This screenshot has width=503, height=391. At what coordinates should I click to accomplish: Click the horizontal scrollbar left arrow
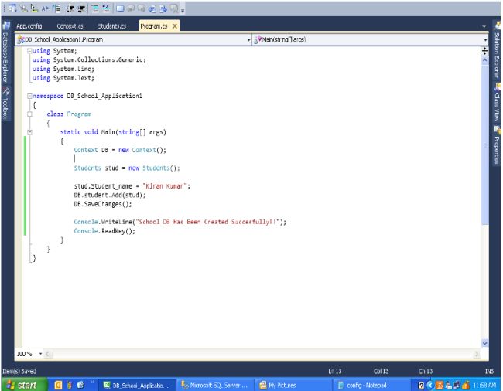point(47,354)
